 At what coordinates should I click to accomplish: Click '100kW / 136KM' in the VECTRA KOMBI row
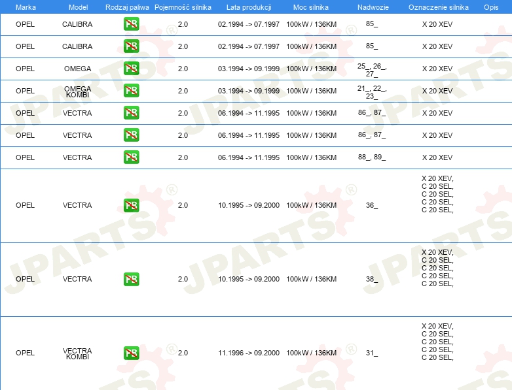[x=312, y=353]
